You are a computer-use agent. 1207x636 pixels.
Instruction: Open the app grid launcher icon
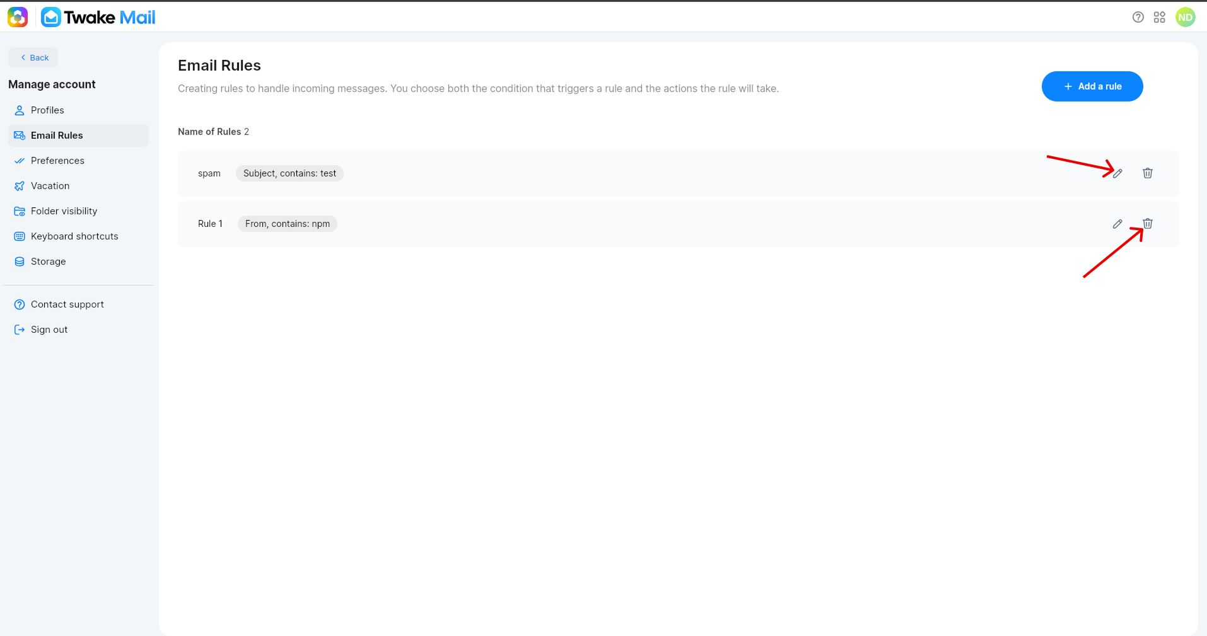tap(1160, 17)
